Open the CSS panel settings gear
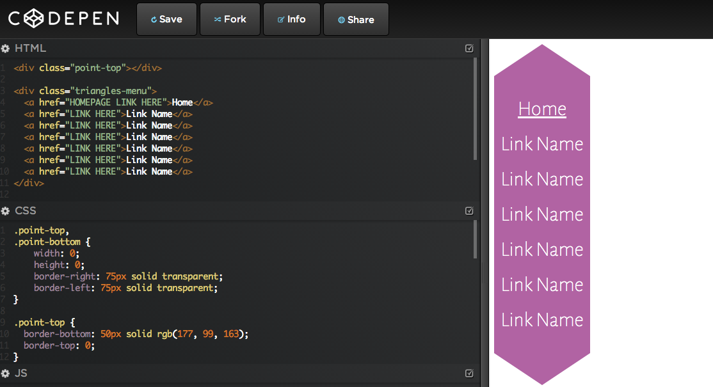Image resolution: width=713 pixels, height=387 pixels. [6, 210]
